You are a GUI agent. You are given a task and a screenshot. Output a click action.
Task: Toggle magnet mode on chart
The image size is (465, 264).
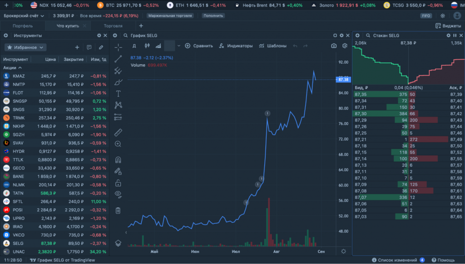click(x=118, y=160)
